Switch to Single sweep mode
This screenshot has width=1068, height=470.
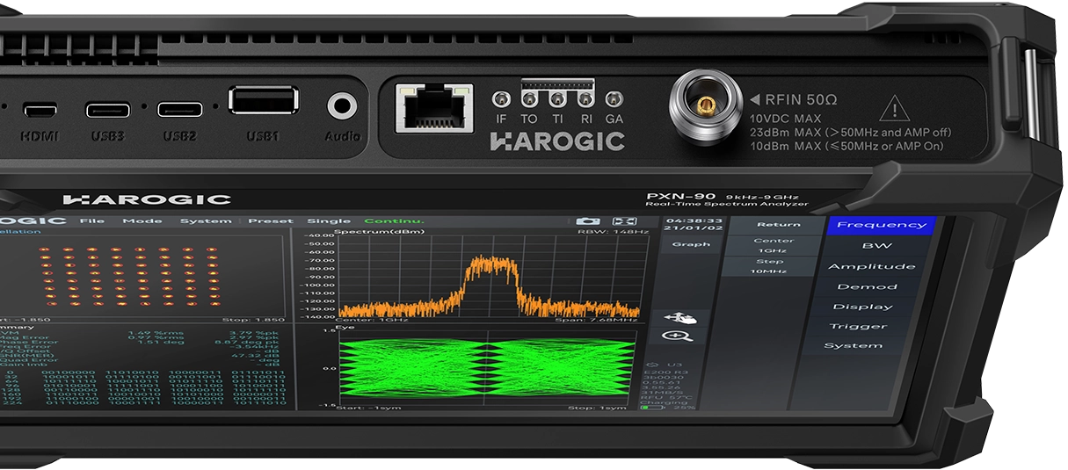[x=330, y=221]
